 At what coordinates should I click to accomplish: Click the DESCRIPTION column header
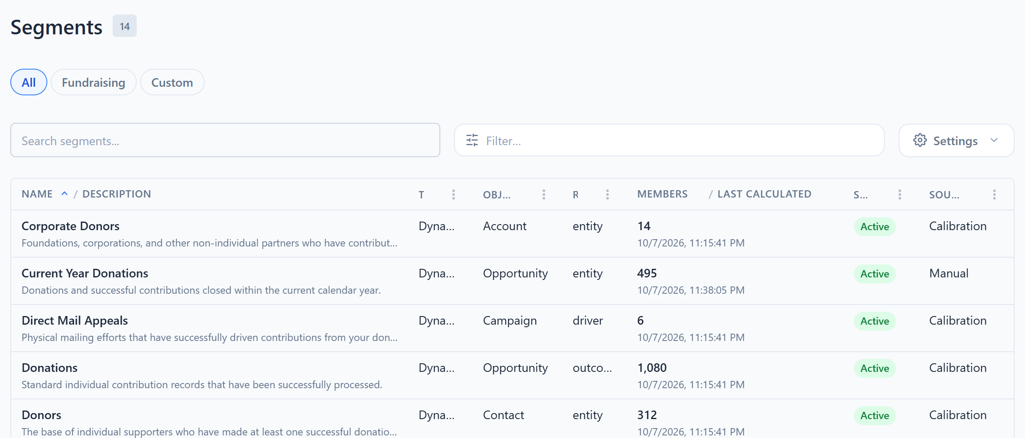117,194
